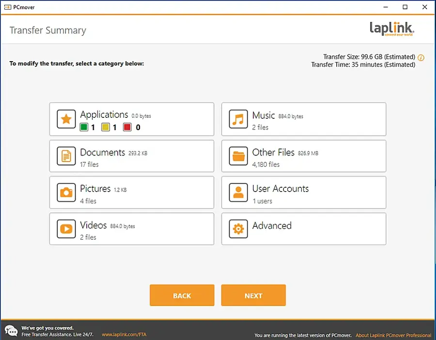Maximize the PCmover window
Viewport: 436px width, 340px height.
pyautogui.click(x=405, y=7)
